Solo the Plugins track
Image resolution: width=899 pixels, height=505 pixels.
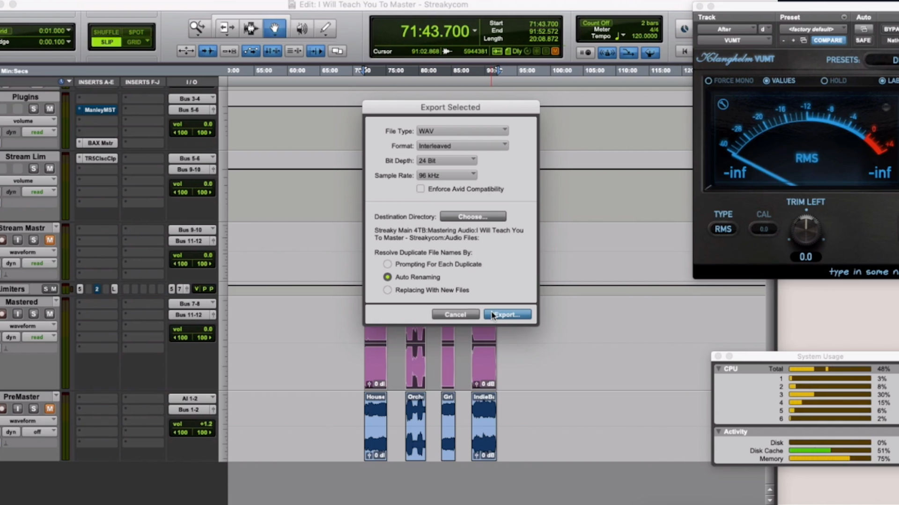(33, 109)
